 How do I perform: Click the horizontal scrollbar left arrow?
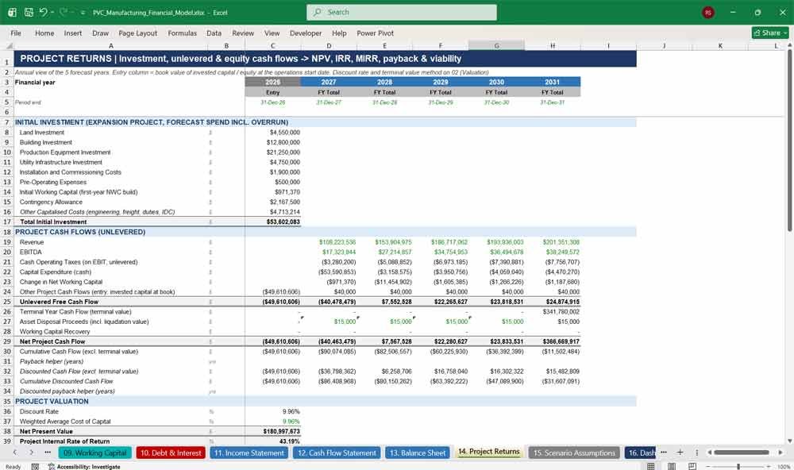[x=709, y=453]
